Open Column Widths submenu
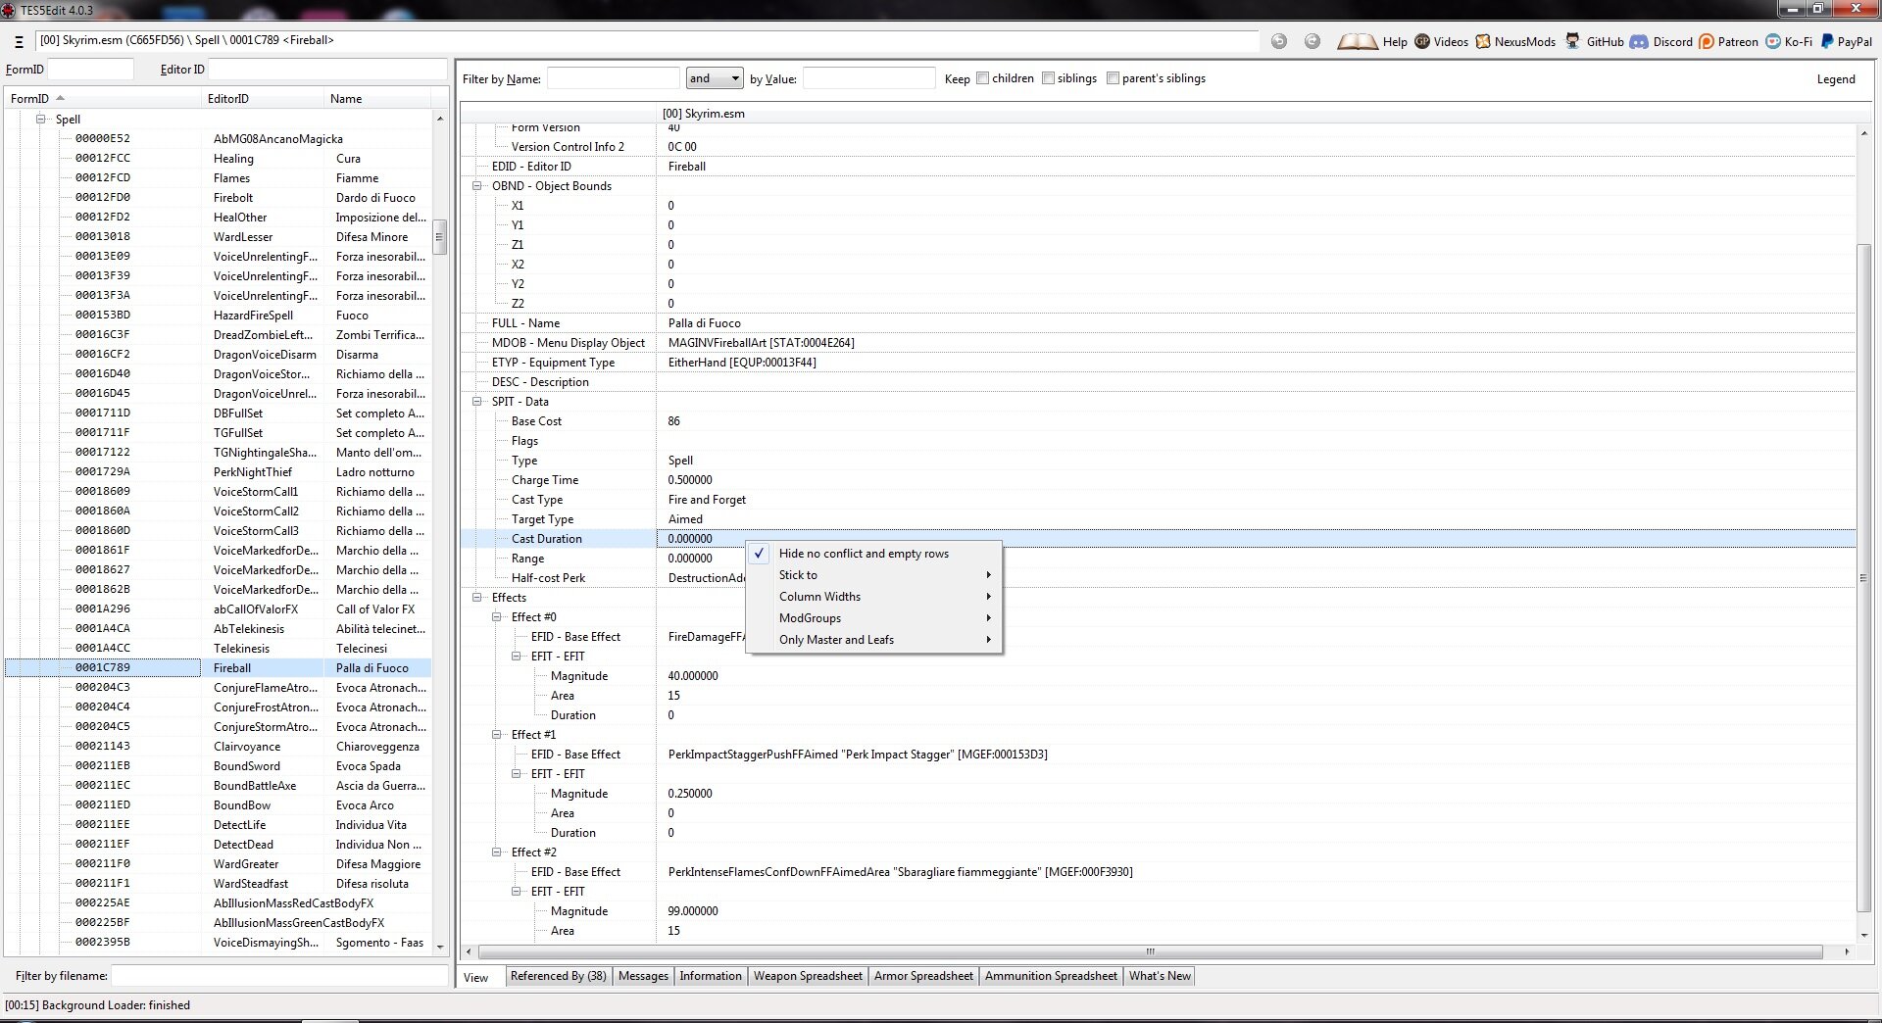 coord(874,597)
